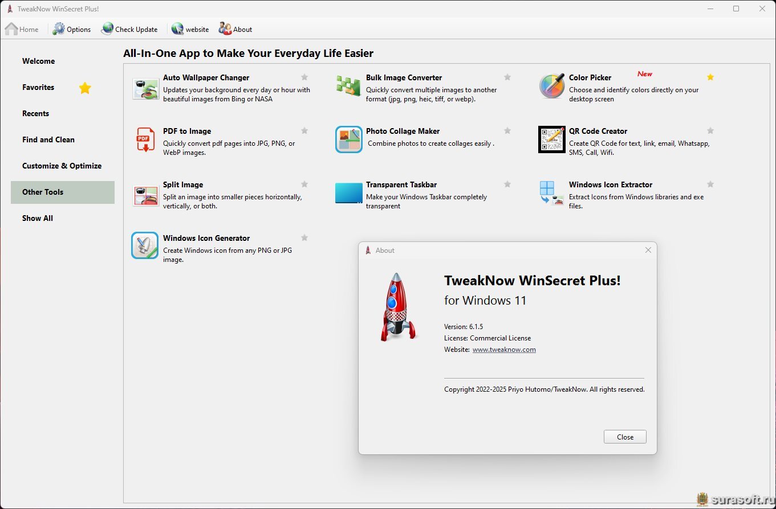
Task: Launch Bulk Image Converter via its icon
Action: (x=348, y=86)
